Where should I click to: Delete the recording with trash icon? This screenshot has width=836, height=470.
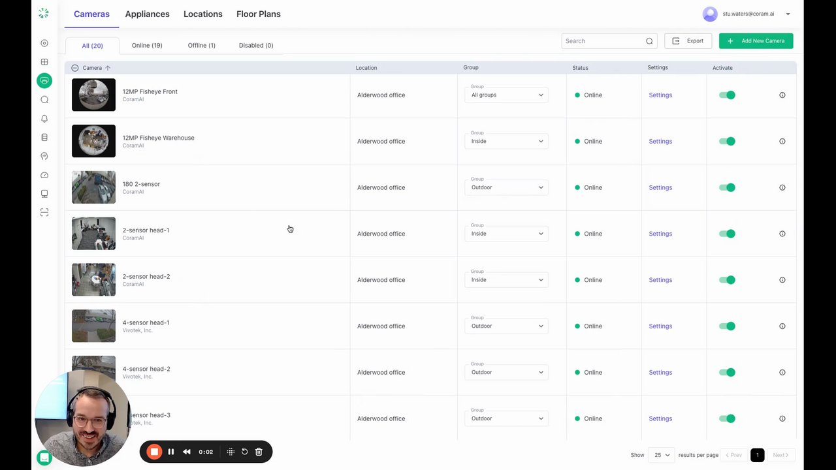259,452
